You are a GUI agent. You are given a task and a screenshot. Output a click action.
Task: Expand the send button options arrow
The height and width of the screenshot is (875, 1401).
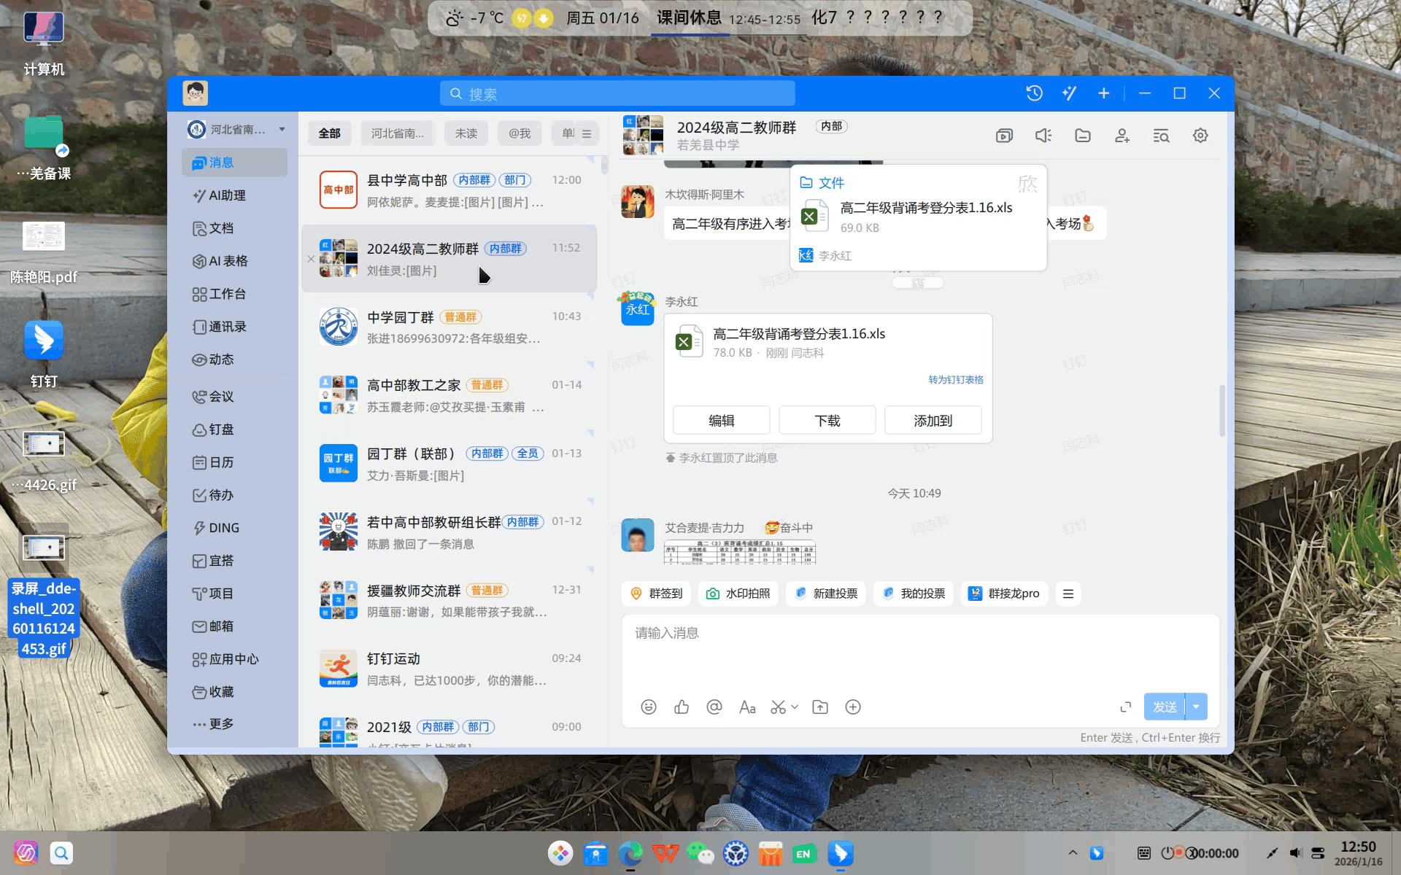(x=1196, y=706)
